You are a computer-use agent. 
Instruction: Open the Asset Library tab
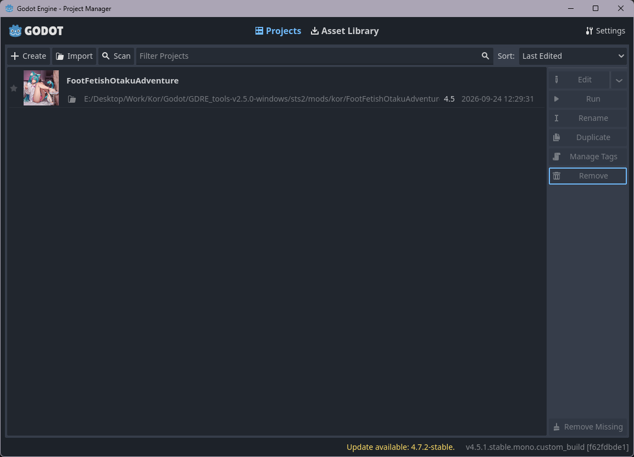coord(344,31)
